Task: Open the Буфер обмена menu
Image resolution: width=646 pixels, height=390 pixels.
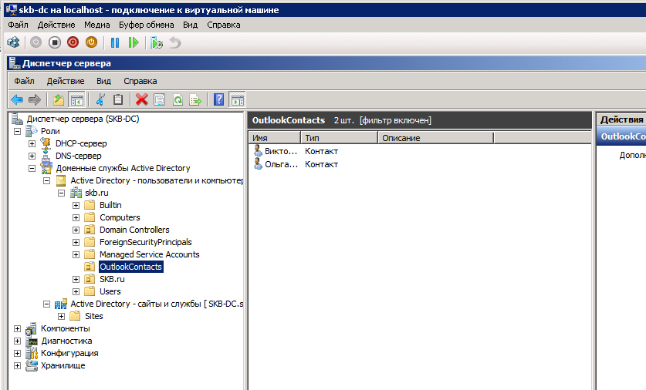Action: point(146,25)
